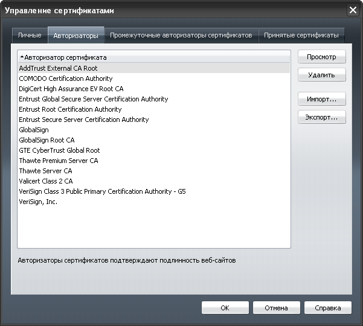This screenshot has width=363, height=326.
Task: Select COMODO Certification Authority in list
Action: click(66, 78)
